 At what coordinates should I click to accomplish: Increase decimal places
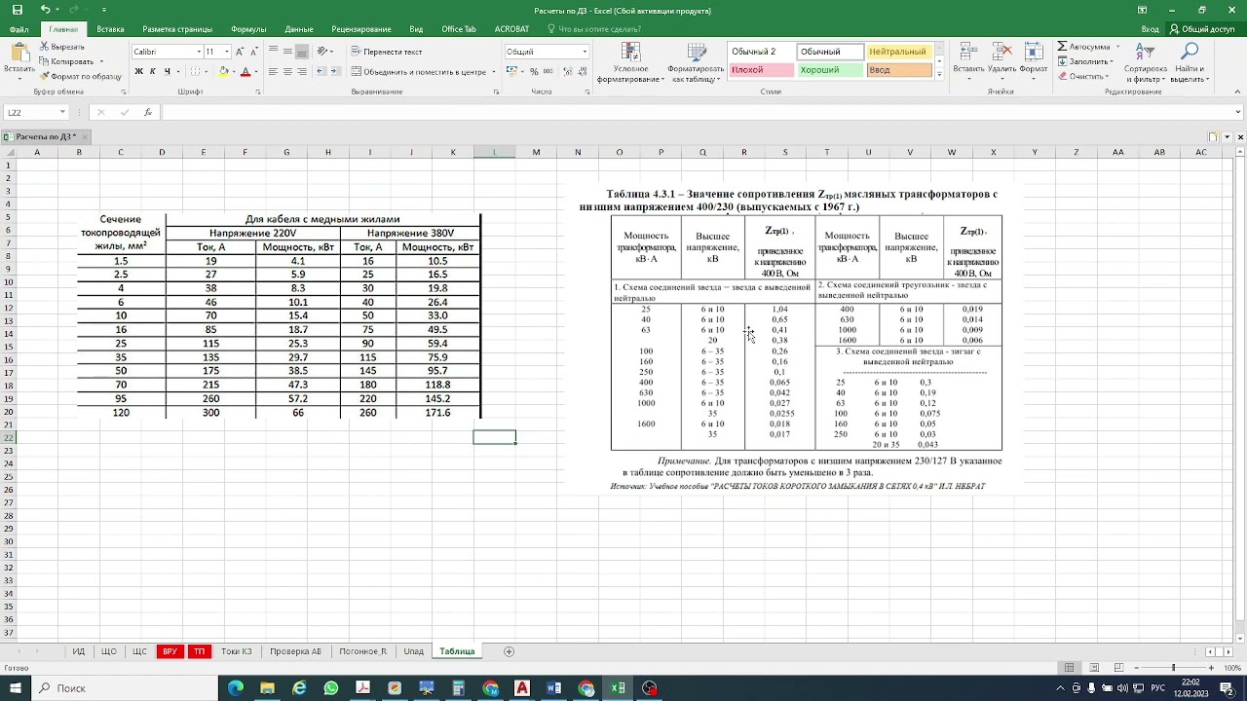[x=569, y=71]
